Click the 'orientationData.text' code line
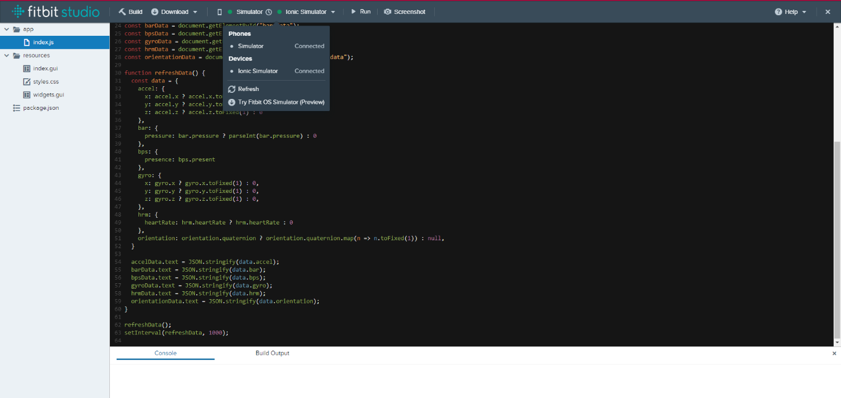The width and height of the screenshot is (841, 398). click(225, 301)
